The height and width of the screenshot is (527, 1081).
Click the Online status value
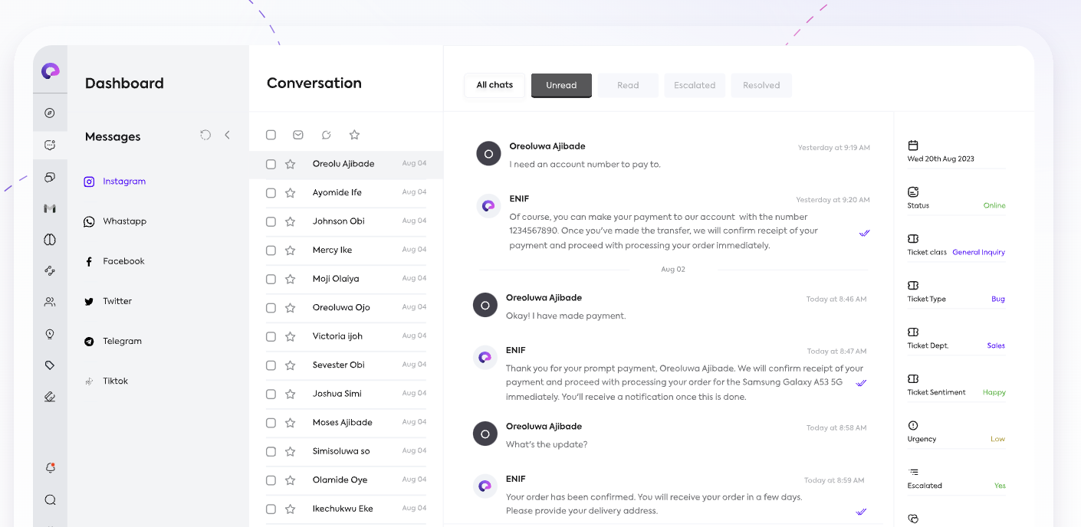[x=994, y=205]
